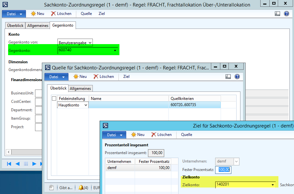Viewport: 294px width, 194px height.
Task: Expand the Gegenkonto 600740 dropdown
Action: tap(115, 51)
